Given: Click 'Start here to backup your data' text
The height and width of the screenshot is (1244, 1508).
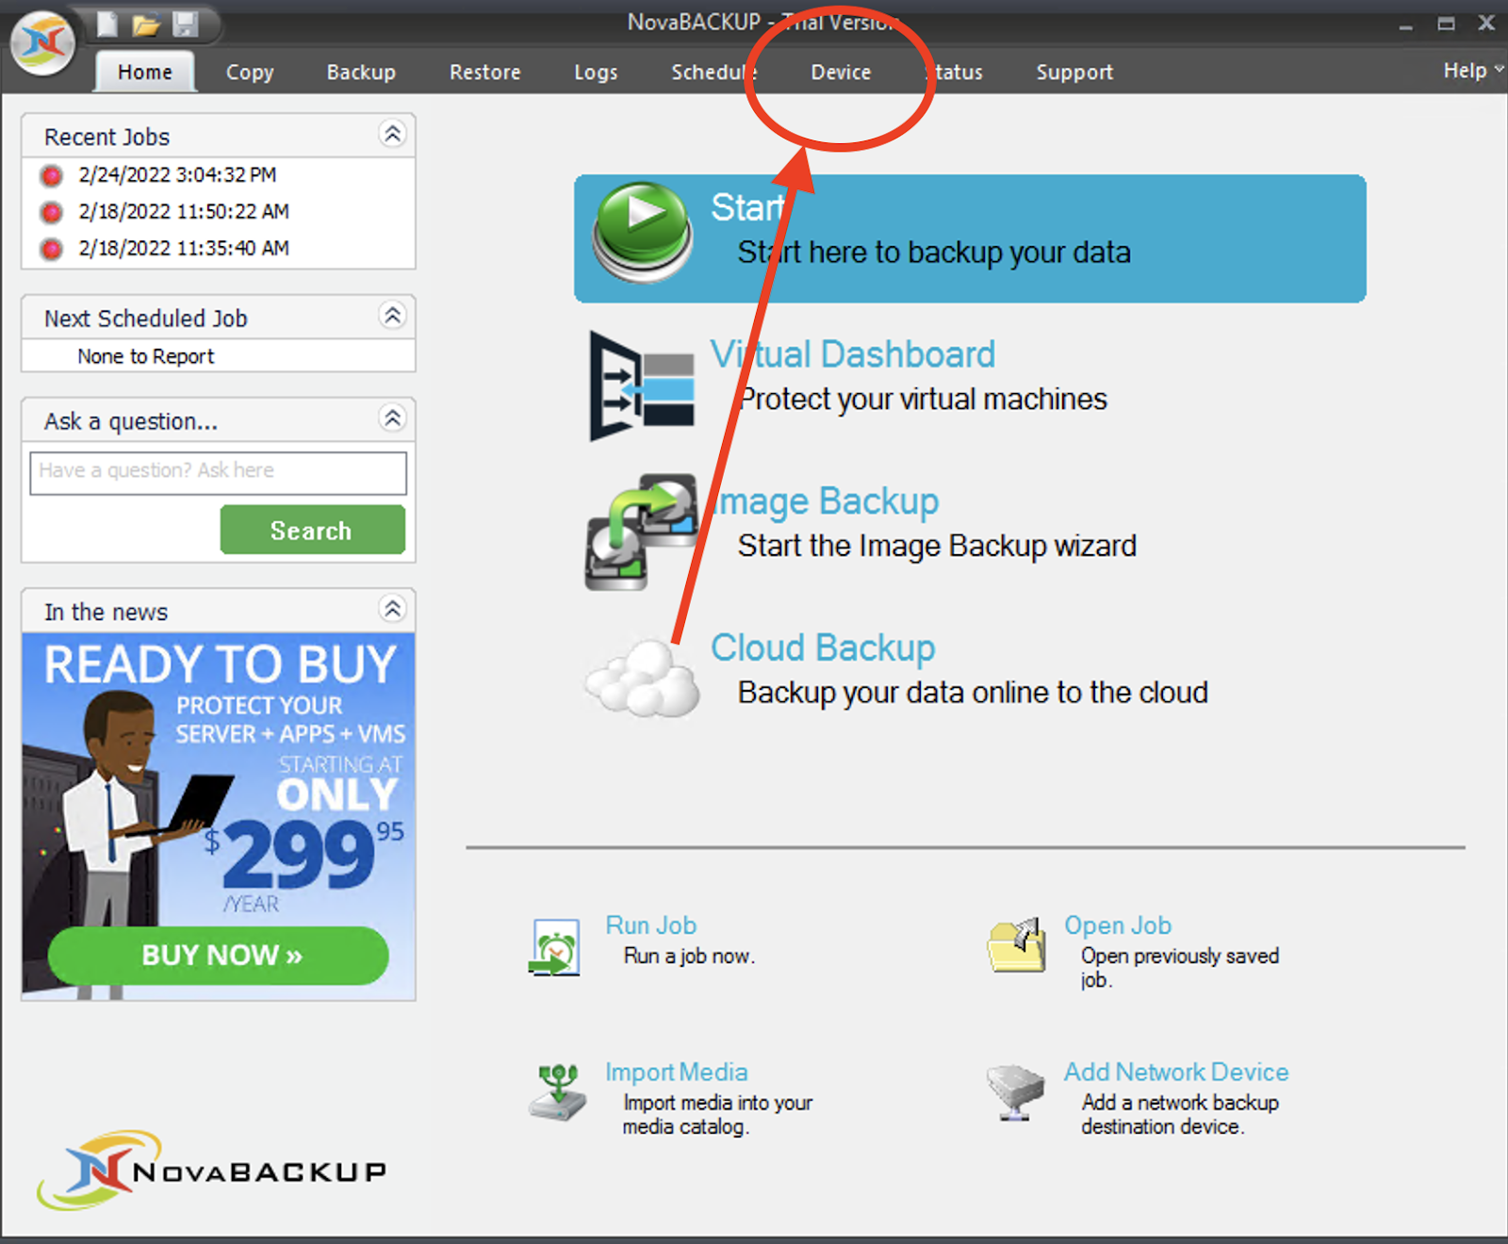Looking at the screenshot, I should coord(934,253).
